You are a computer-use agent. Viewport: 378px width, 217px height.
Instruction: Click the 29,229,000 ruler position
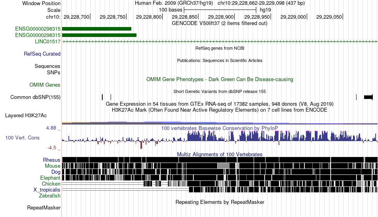(x=293, y=17)
